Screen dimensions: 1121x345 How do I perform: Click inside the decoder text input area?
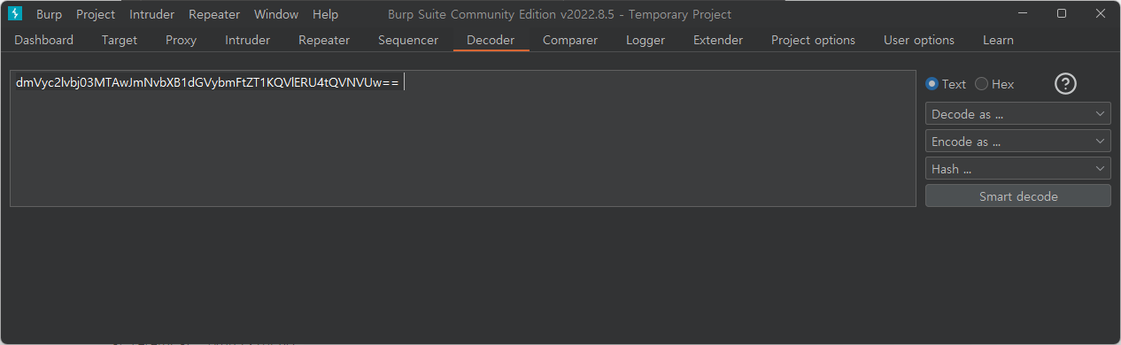462,139
